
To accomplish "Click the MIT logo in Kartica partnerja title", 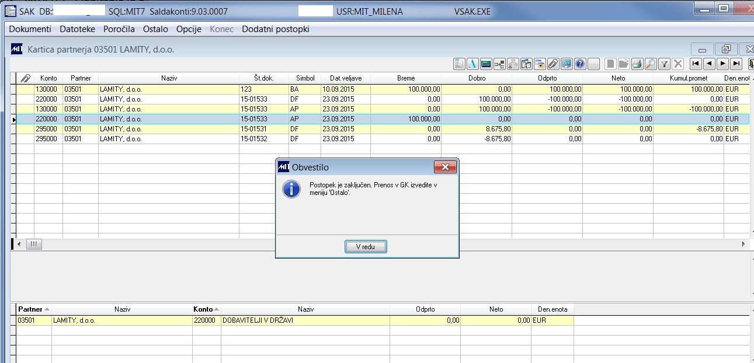I will pos(17,49).
